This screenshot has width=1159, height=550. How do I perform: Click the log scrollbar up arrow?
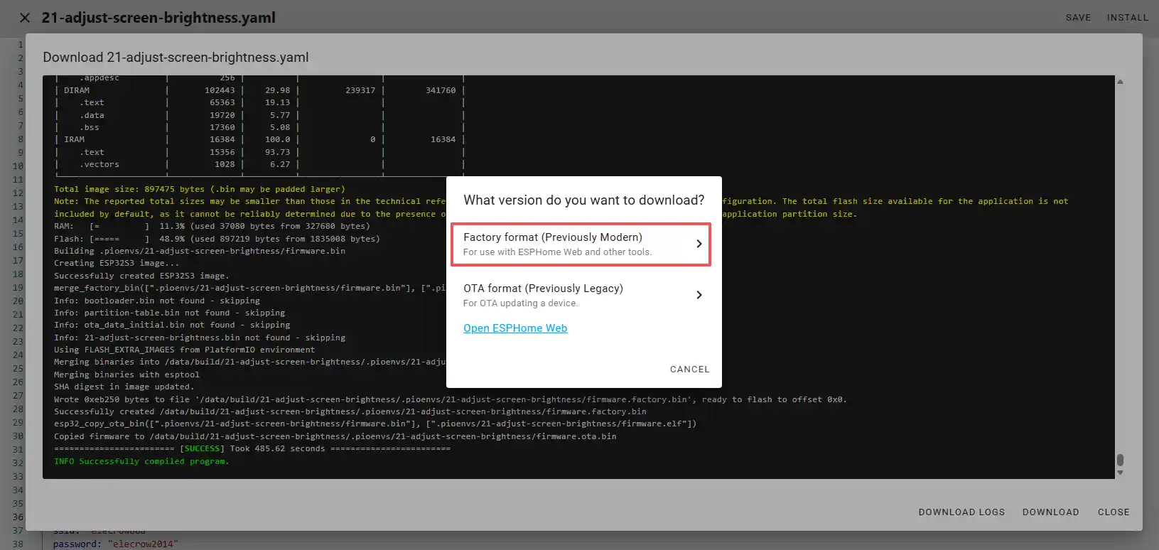point(1120,82)
